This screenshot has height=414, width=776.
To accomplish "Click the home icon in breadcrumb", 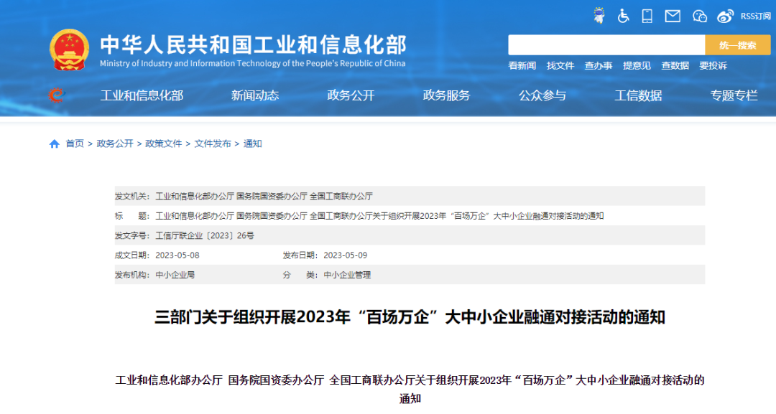I will click(55, 144).
